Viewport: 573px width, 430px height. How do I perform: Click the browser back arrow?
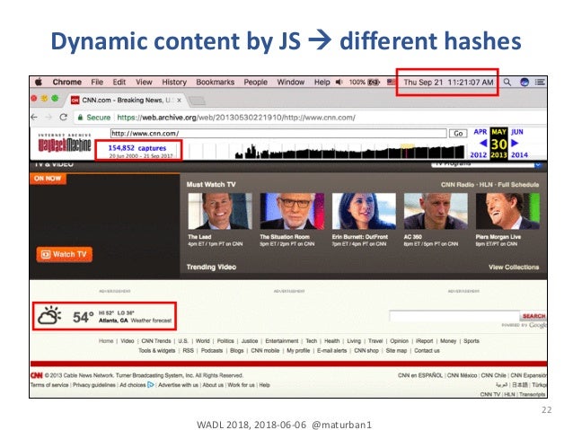click(34, 118)
